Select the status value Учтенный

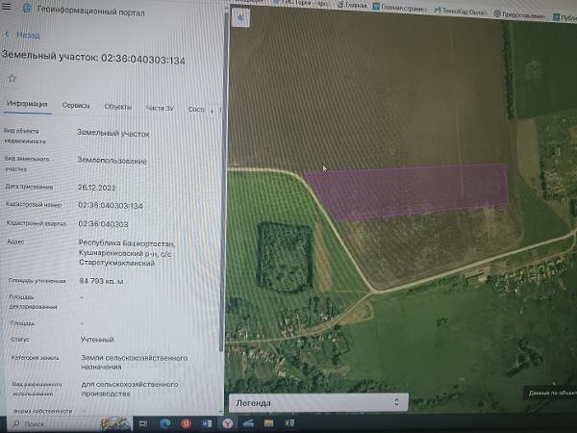tap(97, 340)
